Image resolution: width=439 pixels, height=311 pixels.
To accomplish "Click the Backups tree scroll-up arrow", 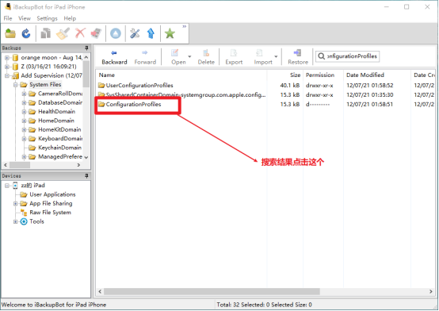I will click(x=86, y=57).
